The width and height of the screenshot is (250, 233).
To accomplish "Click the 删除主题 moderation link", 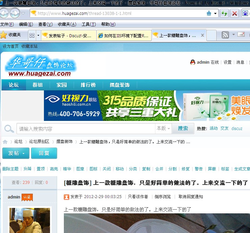I will (10, 169).
